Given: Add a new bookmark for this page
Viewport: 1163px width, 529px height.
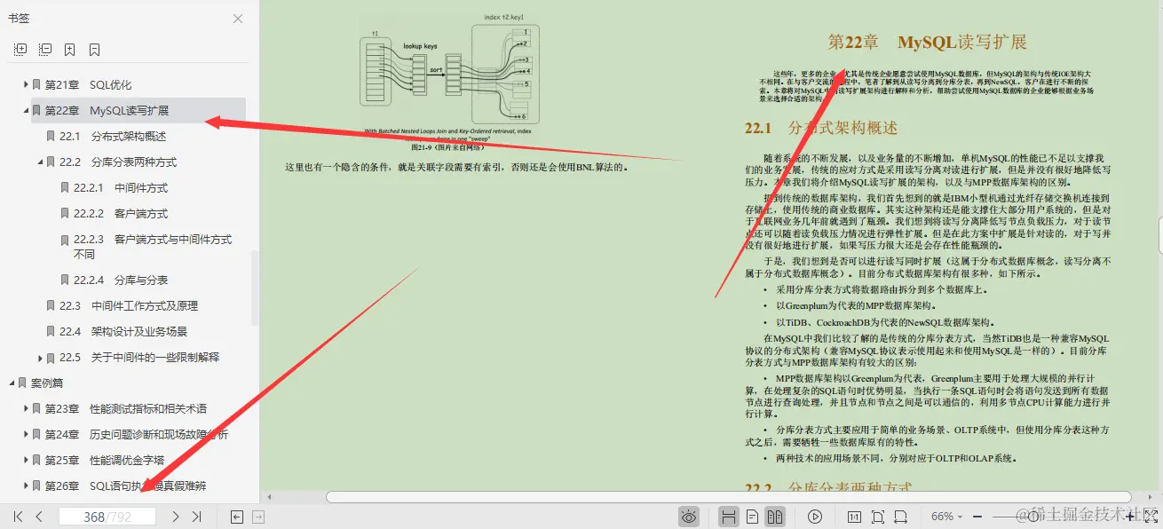Looking at the screenshot, I should pos(70,49).
